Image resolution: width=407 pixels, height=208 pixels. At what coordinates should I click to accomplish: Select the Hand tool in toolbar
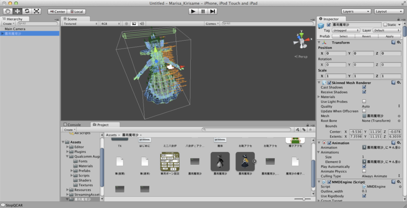(8, 11)
